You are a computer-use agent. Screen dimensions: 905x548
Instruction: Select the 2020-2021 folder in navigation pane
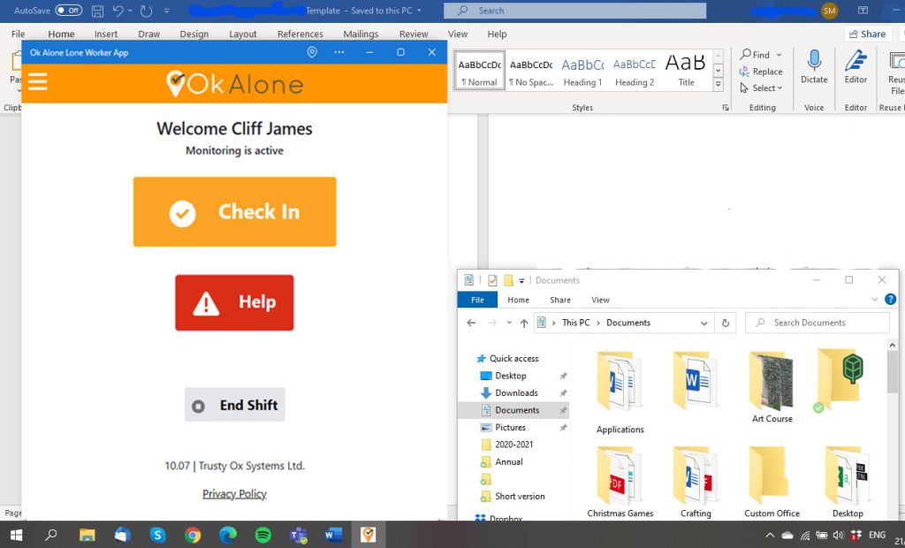[513, 445]
